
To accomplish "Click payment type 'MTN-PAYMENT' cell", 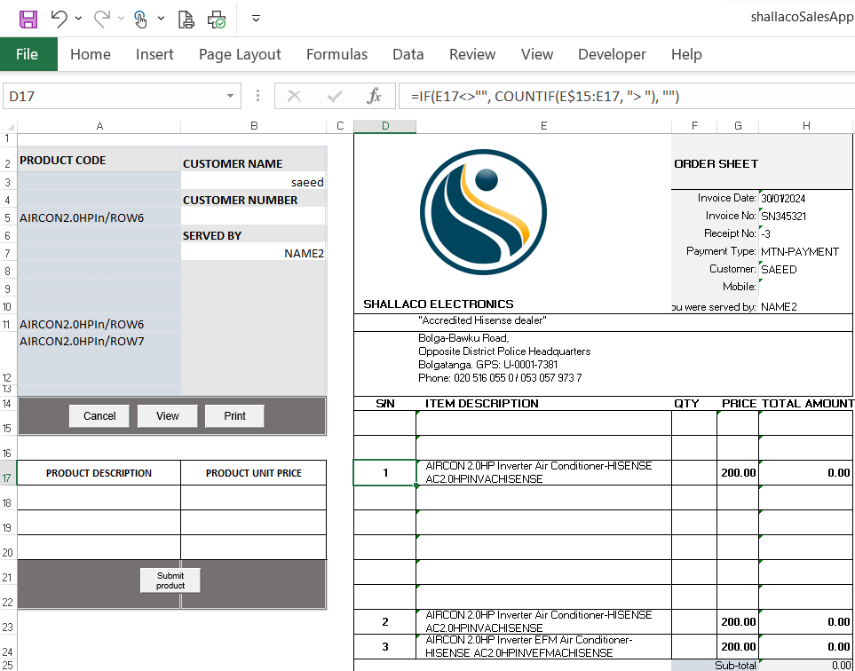I will 806,251.
